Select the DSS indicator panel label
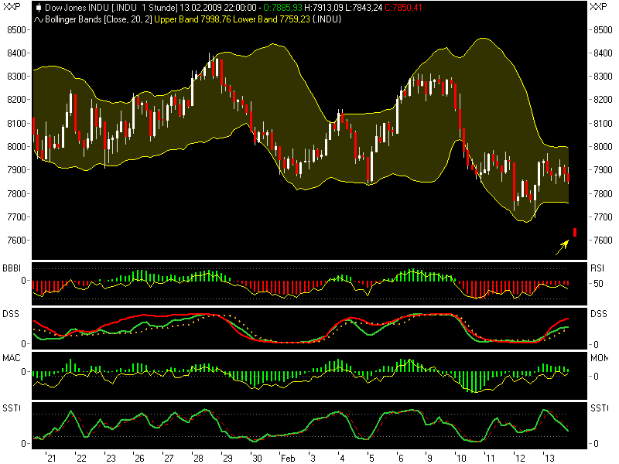The height and width of the screenshot is (464, 619). (11, 312)
